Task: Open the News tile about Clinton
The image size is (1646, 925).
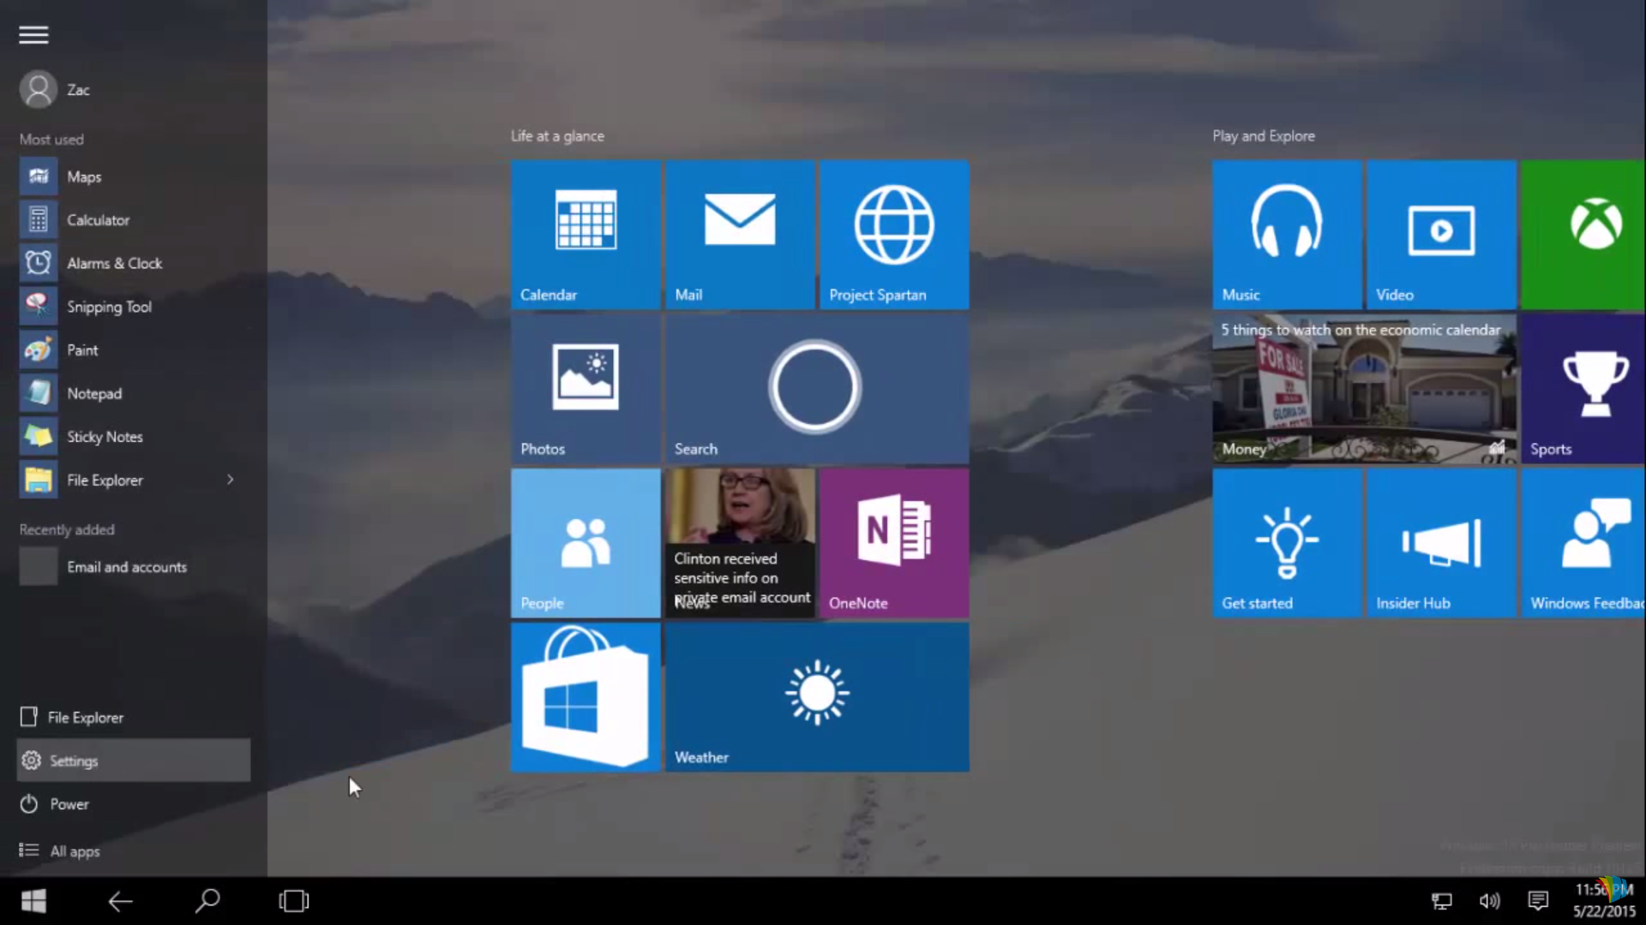Action: point(740,543)
